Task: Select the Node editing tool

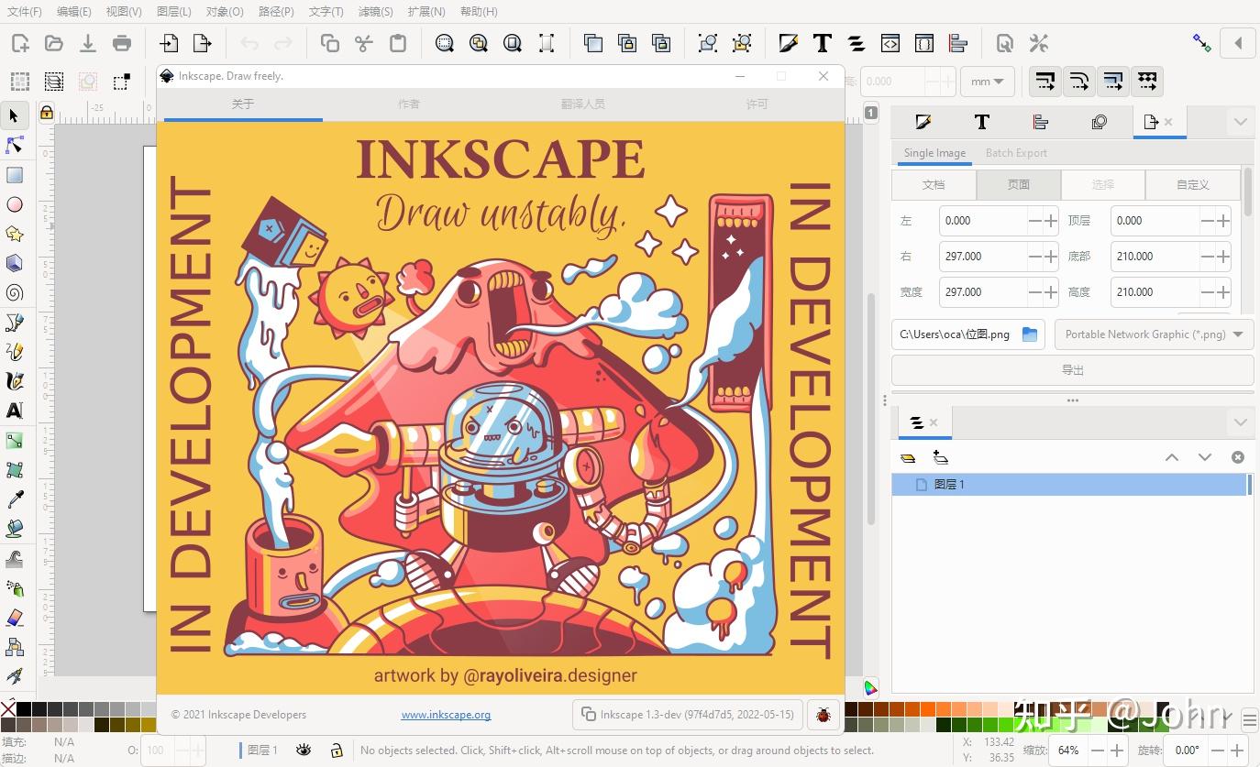Action: point(14,146)
